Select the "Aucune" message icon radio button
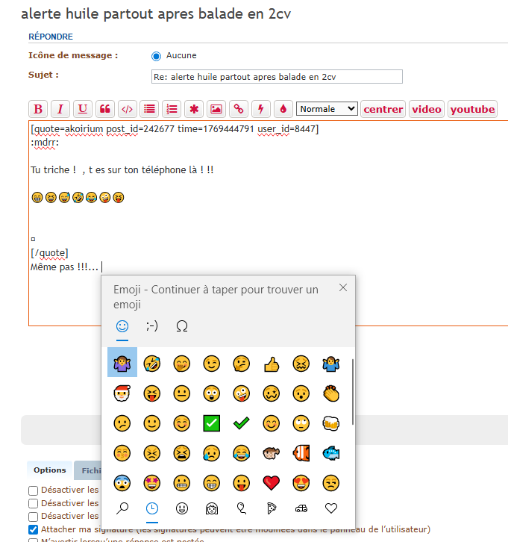508x542 pixels. [156, 56]
